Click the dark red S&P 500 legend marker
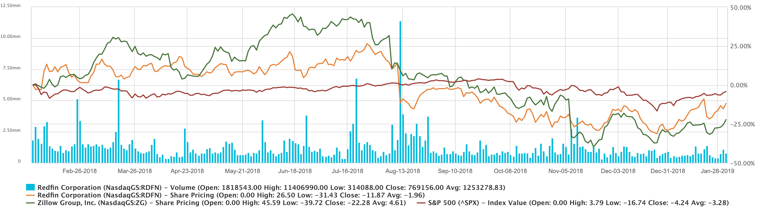 pos(421,203)
